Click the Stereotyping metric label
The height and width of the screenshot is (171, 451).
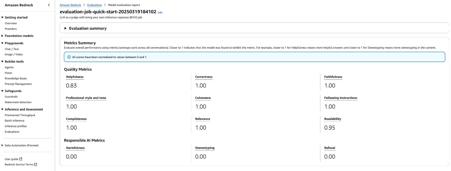(x=205, y=148)
